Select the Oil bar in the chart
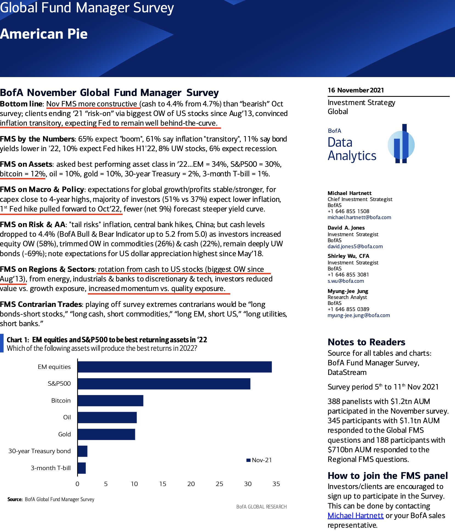455x531 pixels. coord(107,417)
